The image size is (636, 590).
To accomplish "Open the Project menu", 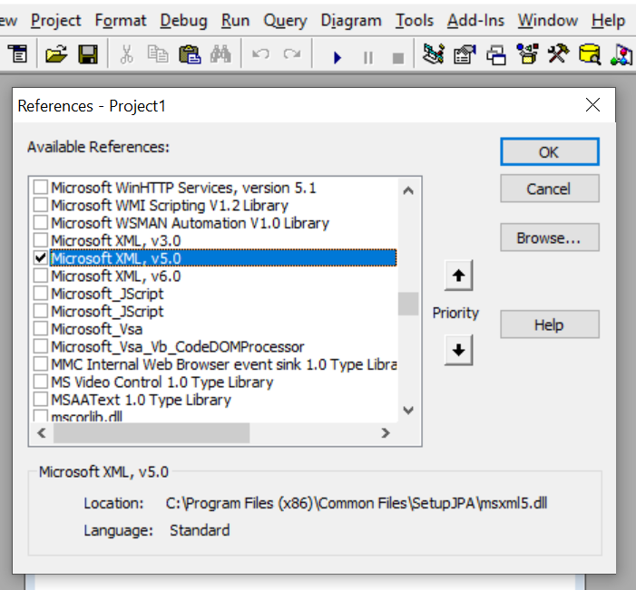I will (56, 20).
